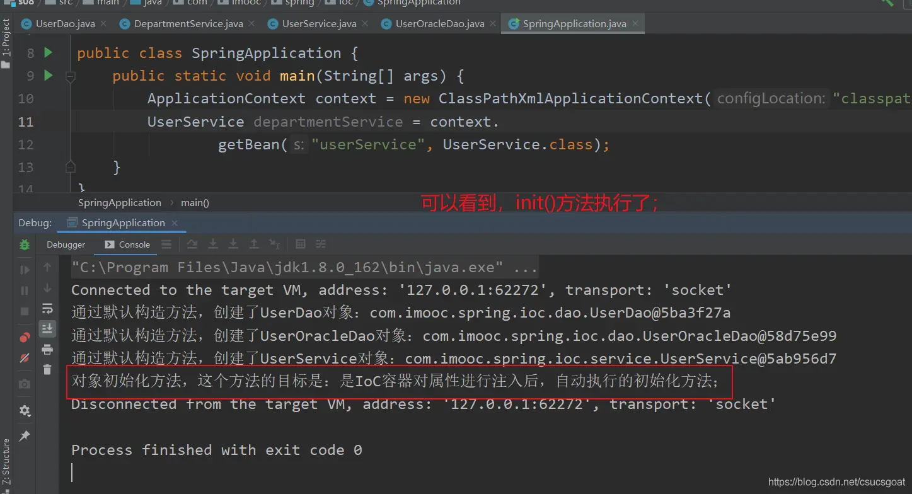Click the 'ioc' breadcrumb in navigation bar

click(345, 3)
